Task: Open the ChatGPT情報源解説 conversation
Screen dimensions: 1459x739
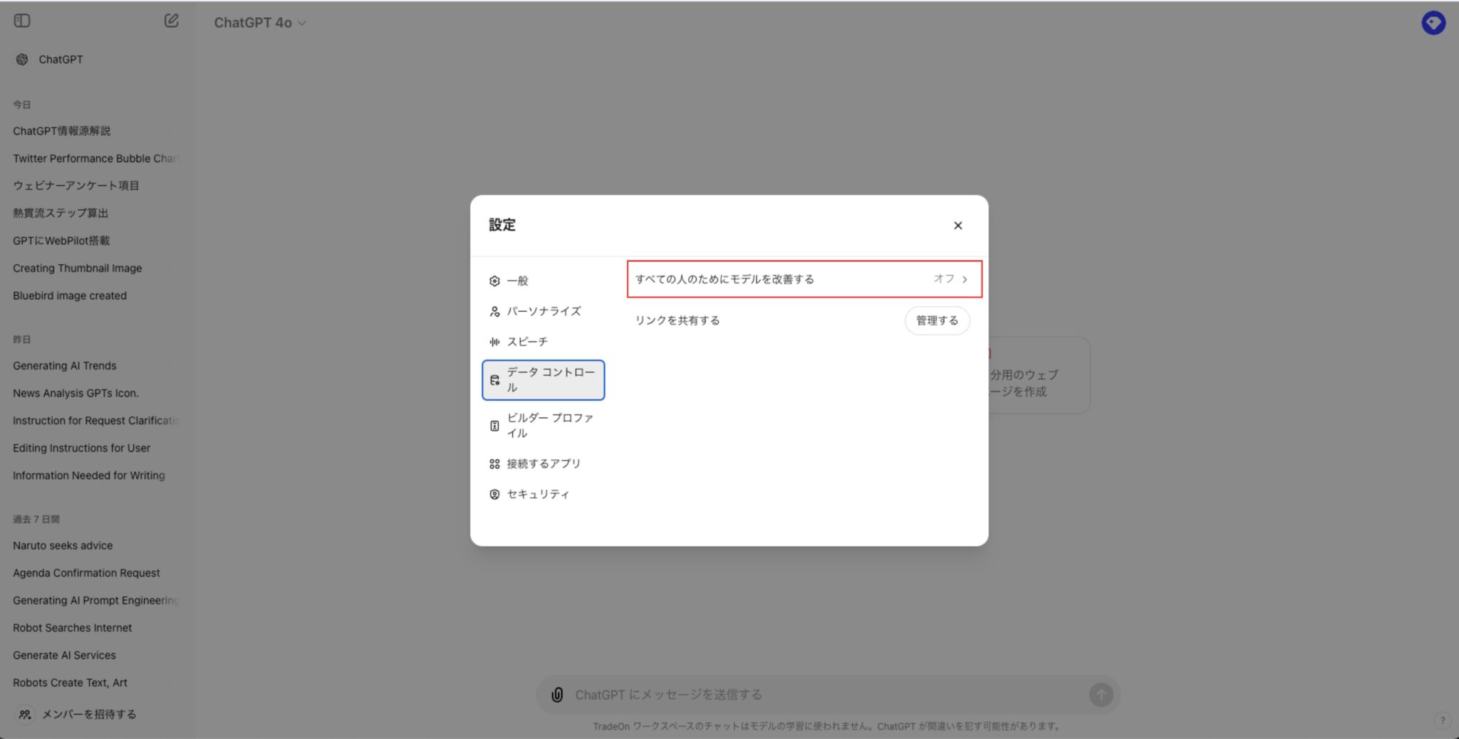Action: pyautogui.click(x=63, y=130)
